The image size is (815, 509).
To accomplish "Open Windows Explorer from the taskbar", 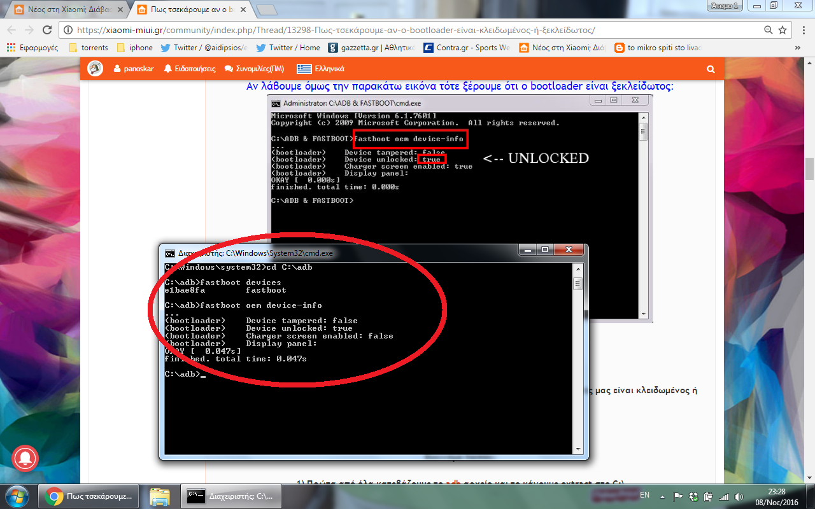I will [159, 496].
